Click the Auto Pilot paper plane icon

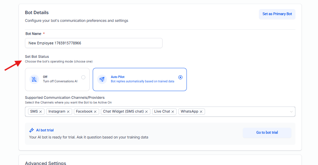point(102,79)
